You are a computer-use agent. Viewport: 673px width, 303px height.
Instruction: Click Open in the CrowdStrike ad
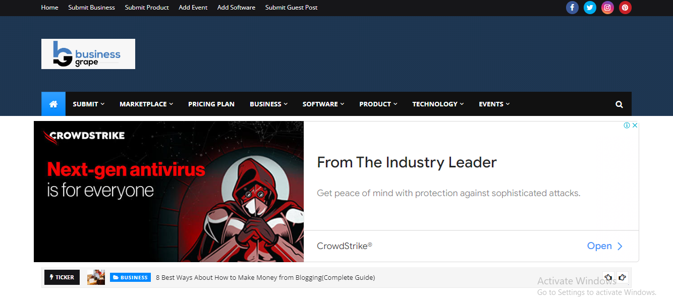point(605,246)
